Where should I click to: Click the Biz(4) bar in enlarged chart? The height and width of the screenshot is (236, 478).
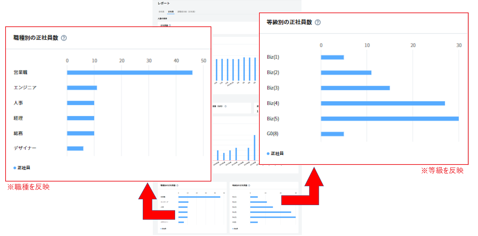(x=383, y=103)
